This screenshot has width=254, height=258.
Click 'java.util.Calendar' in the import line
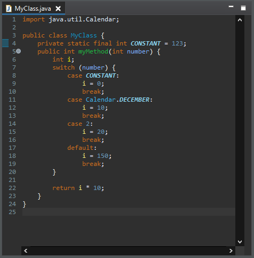click(82, 19)
